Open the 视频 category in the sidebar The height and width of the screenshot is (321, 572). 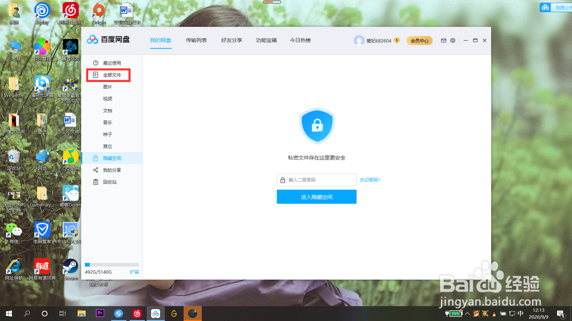[x=108, y=99]
